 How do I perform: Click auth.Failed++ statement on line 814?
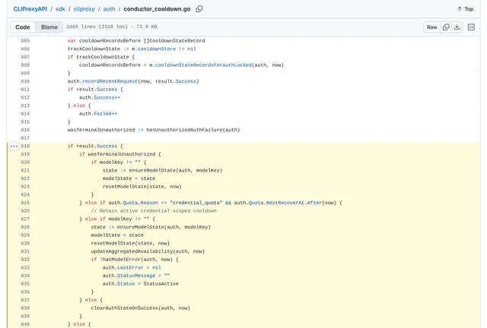[x=98, y=114]
